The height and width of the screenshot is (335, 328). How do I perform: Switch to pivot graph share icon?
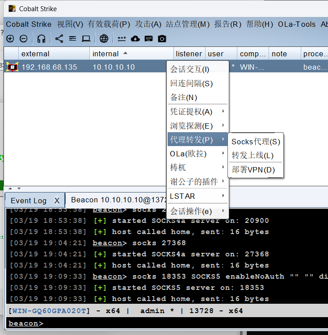coord(59,39)
